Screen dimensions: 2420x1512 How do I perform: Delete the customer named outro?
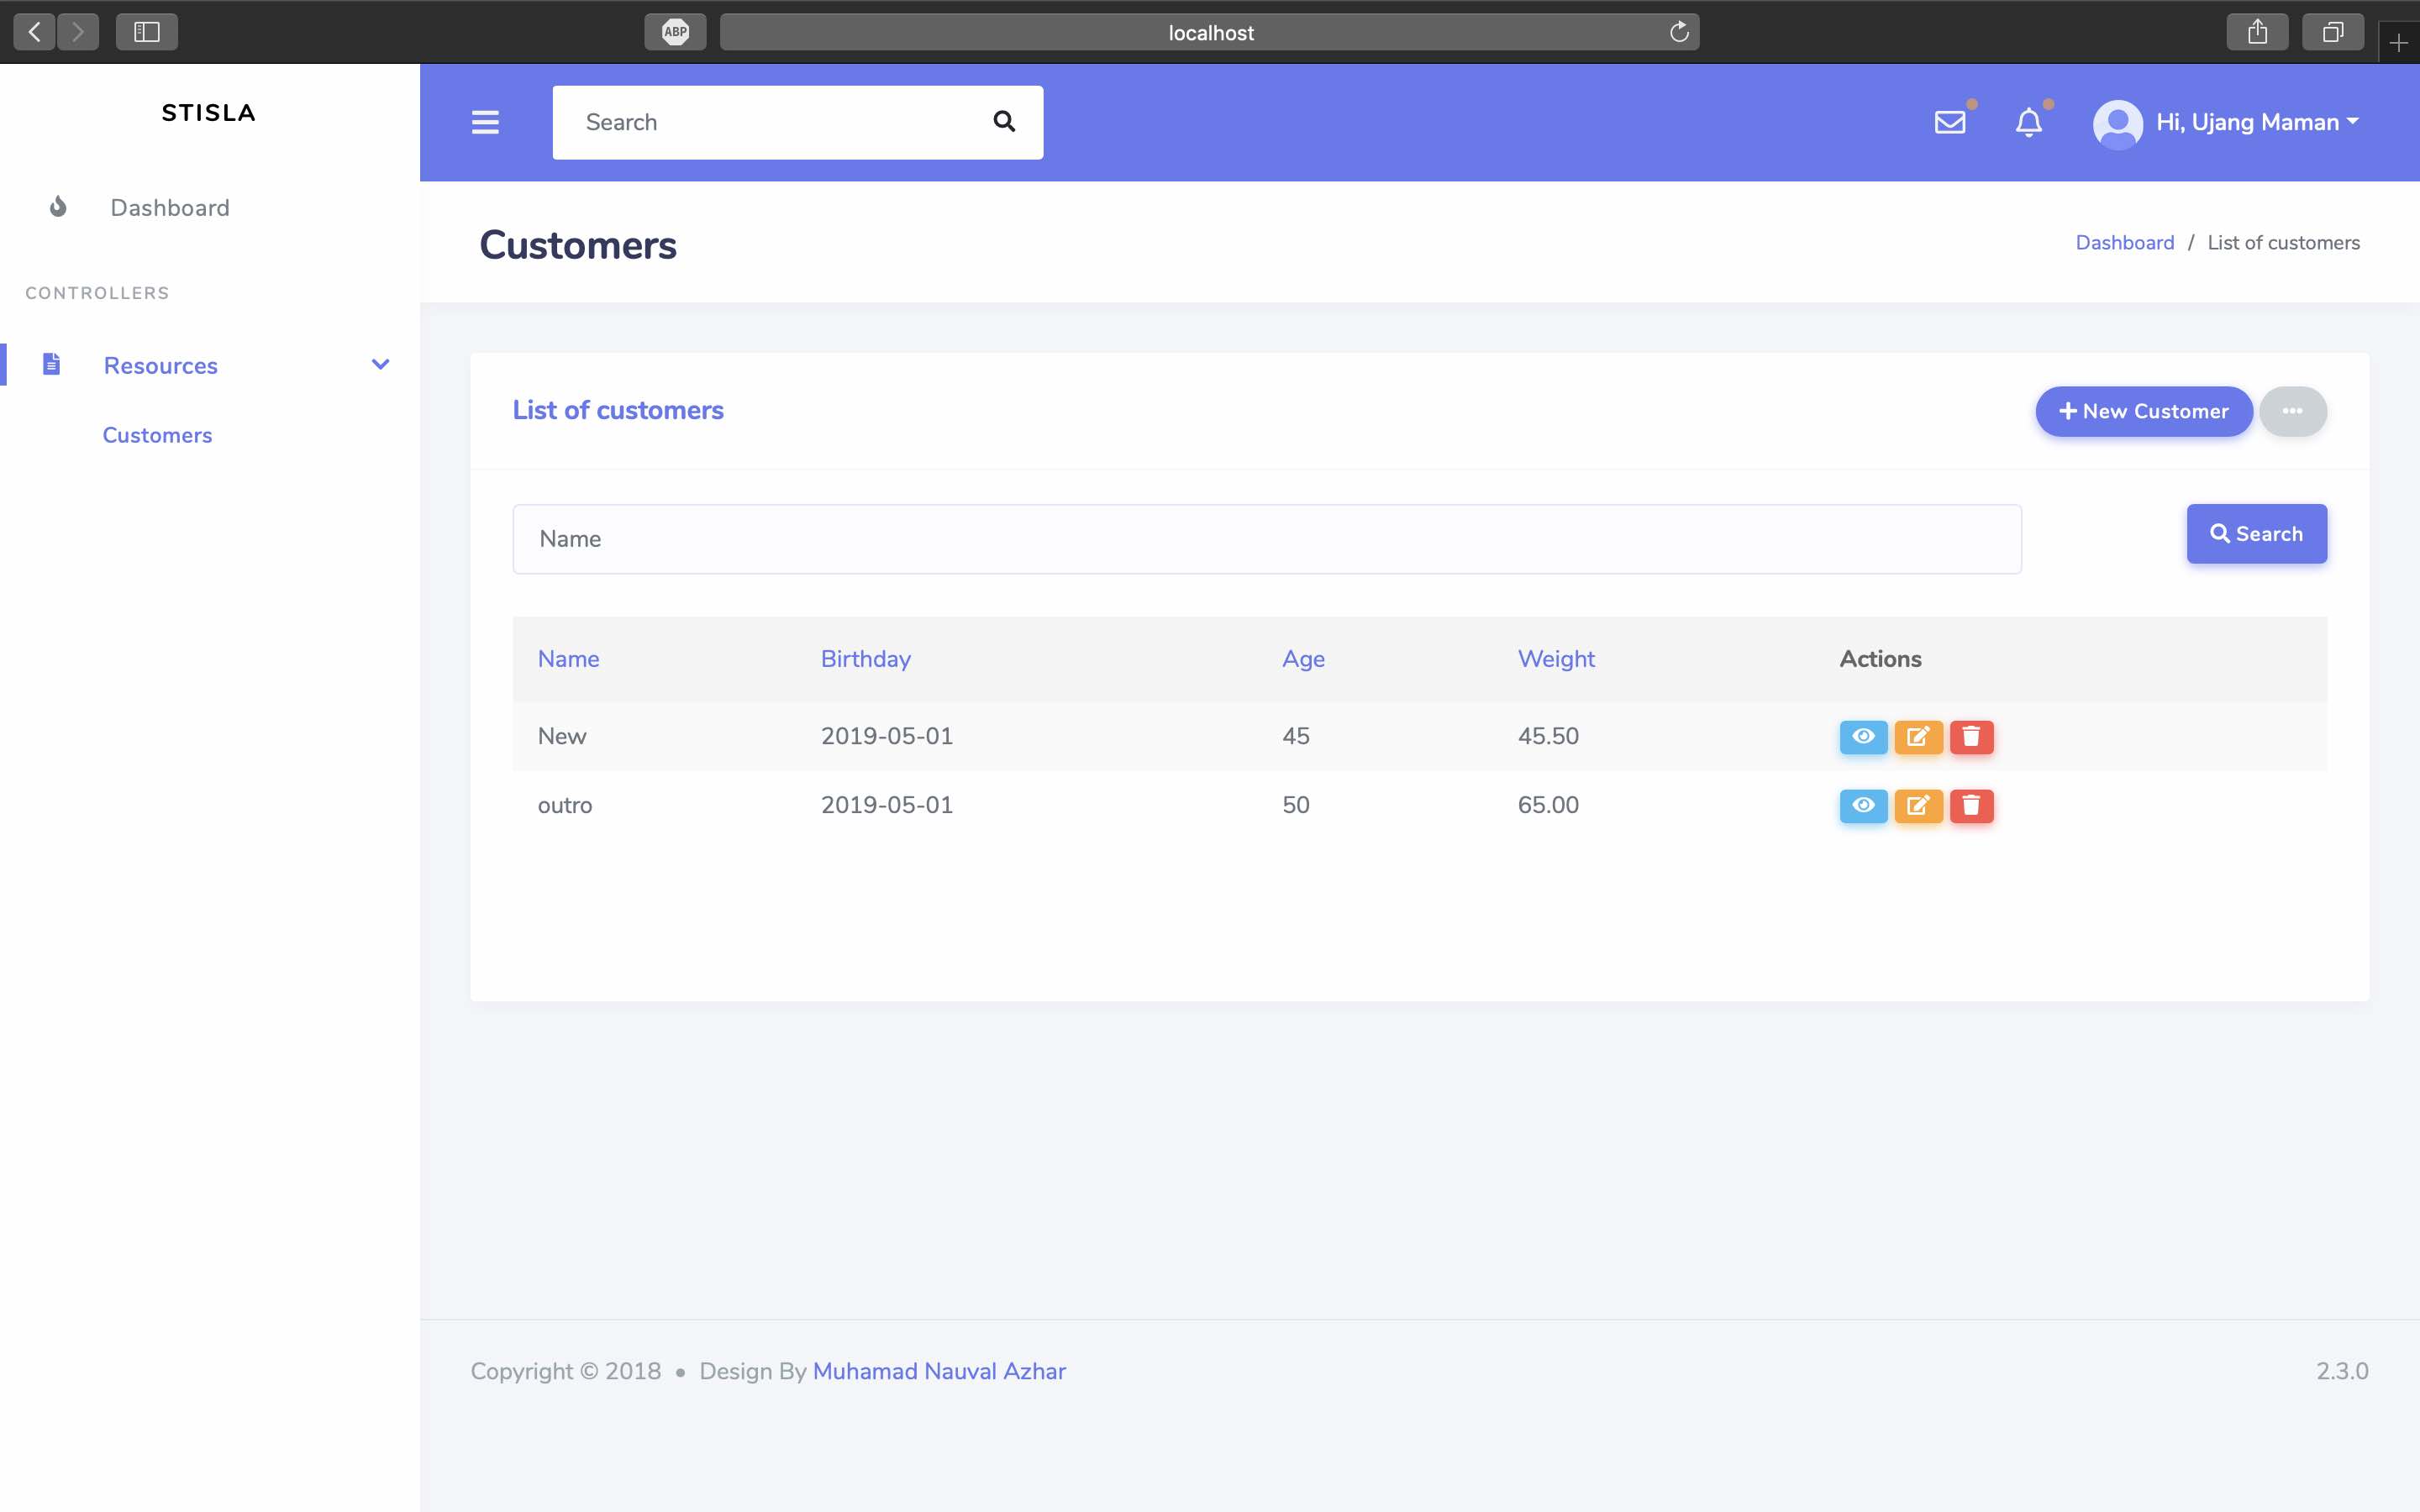click(x=1971, y=806)
